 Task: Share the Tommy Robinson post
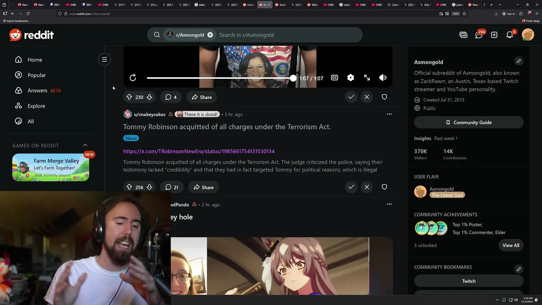[203, 187]
